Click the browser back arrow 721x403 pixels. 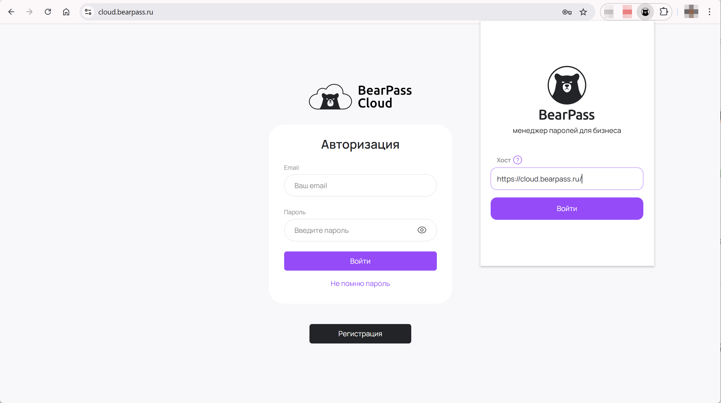pyautogui.click(x=11, y=12)
